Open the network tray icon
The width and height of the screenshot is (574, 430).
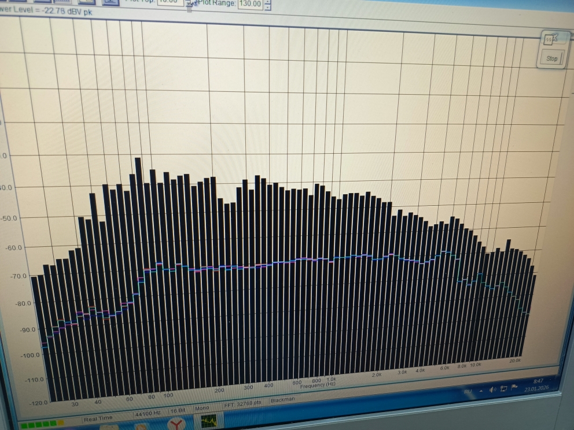(x=504, y=388)
